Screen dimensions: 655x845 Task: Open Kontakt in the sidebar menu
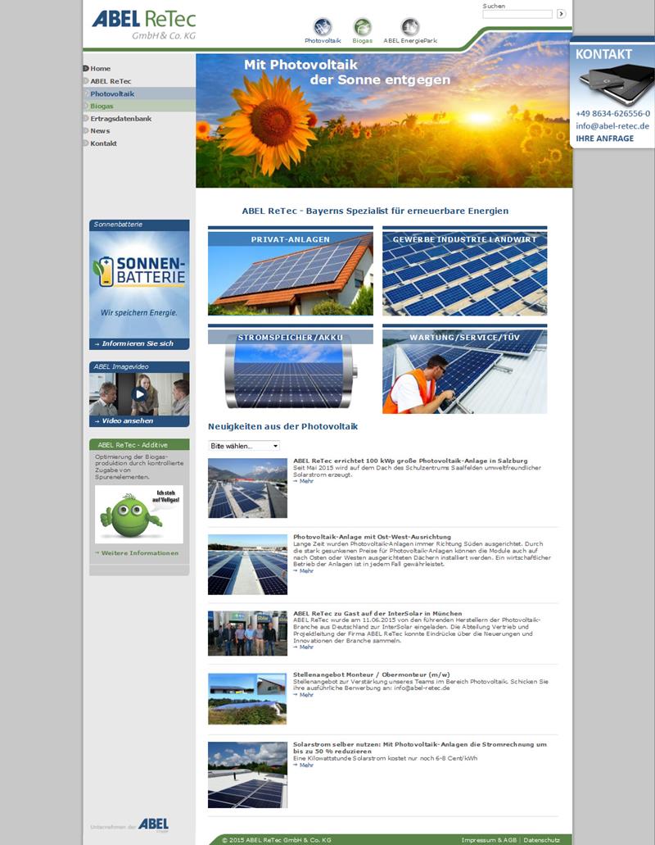[x=103, y=143]
